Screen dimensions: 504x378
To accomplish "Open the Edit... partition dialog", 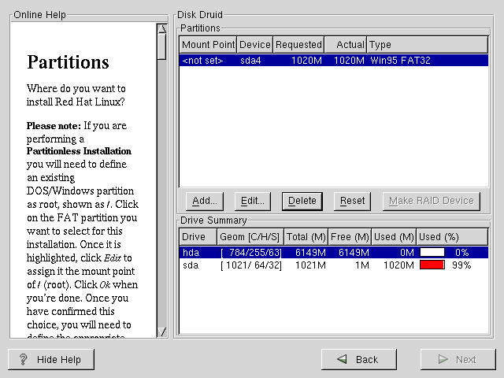I will [254, 201].
